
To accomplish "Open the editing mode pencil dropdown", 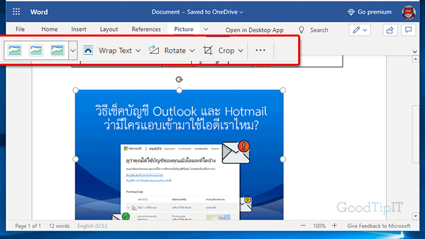I will pos(360,30).
